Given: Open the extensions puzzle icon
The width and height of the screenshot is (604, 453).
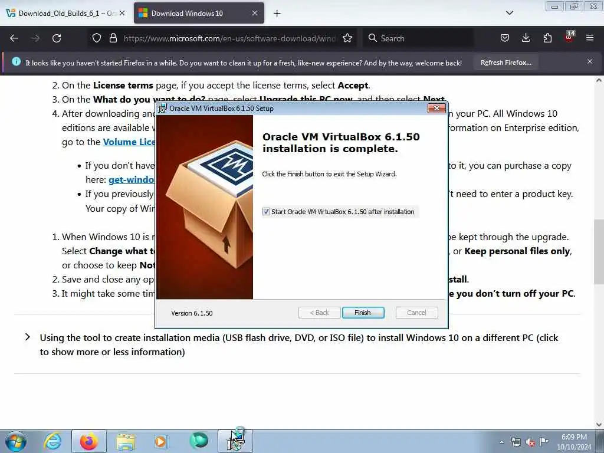Looking at the screenshot, I should (x=547, y=38).
